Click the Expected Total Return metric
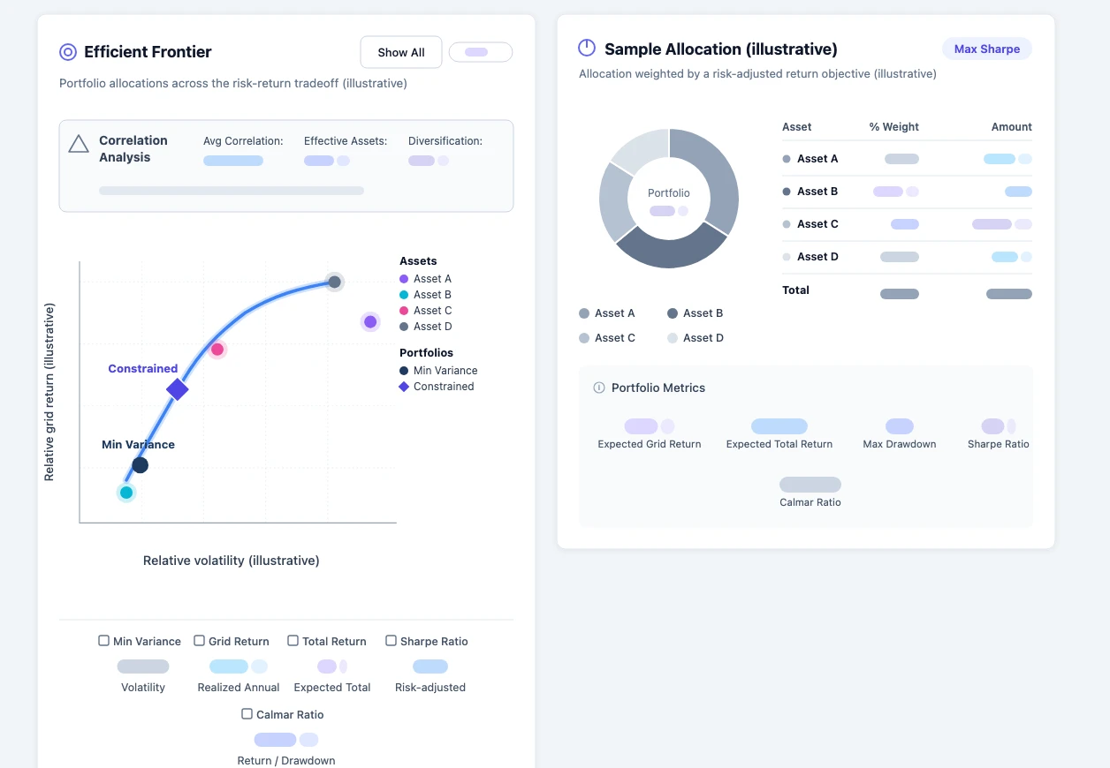Image resolution: width=1110 pixels, height=768 pixels. tap(779, 435)
